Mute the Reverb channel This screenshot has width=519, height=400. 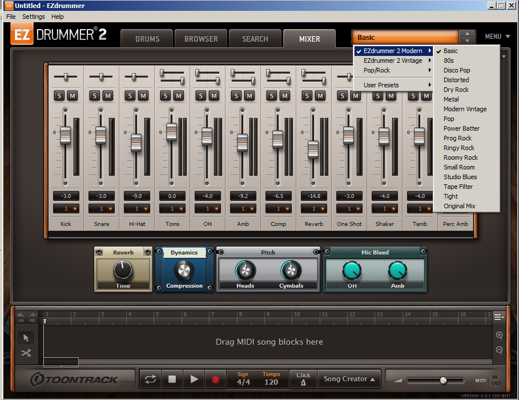click(x=320, y=96)
